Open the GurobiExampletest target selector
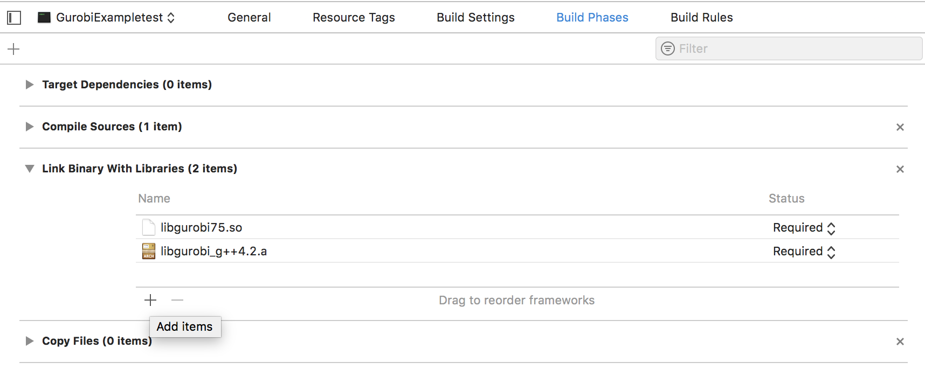This screenshot has height=376, width=925. tap(106, 18)
